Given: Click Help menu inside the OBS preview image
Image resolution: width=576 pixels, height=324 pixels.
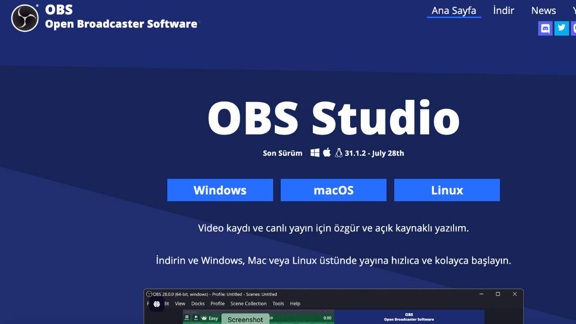Looking at the screenshot, I should (295, 303).
